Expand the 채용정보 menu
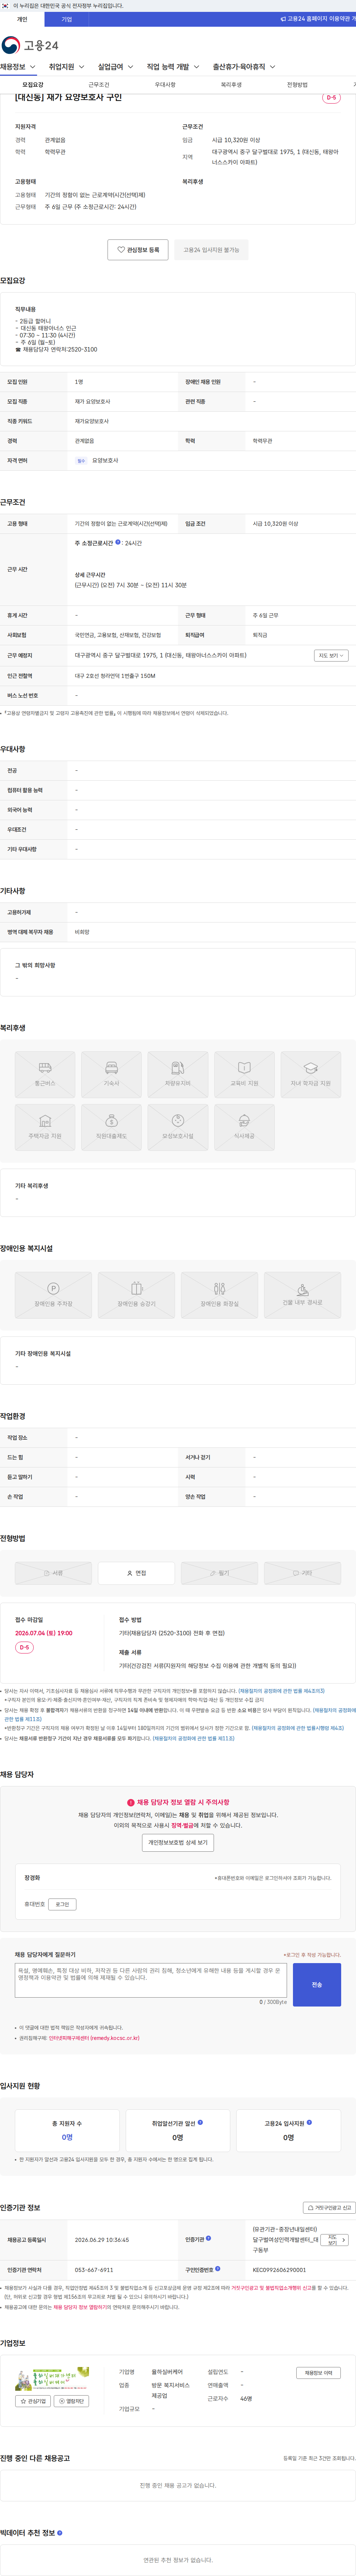Screen dimensions: 356x2576 pyautogui.click(x=18, y=67)
